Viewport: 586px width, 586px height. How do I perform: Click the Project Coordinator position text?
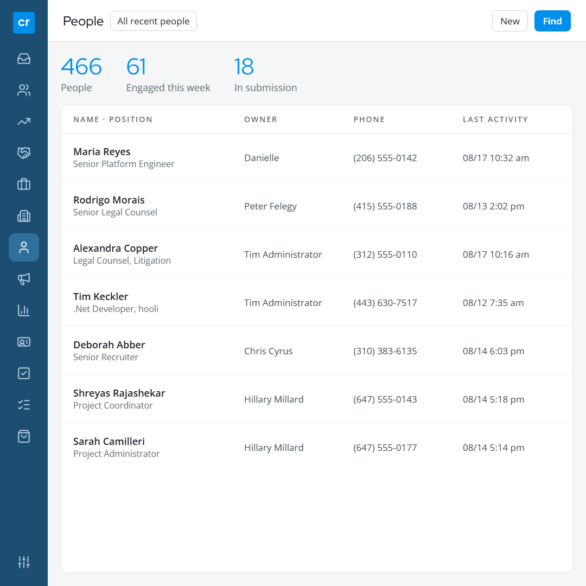(x=113, y=405)
